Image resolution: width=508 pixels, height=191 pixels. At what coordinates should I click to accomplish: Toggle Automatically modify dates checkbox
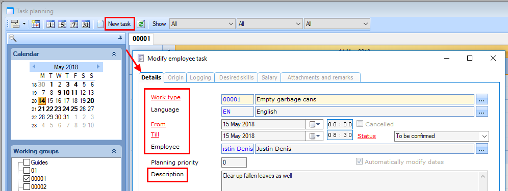pyautogui.click(x=359, y=161)
